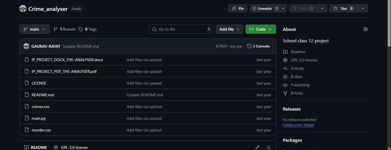Image resolution: width=391 pixels, height=150 pixels.
Task: Open the murder.csv file
Action: [41, 130]
